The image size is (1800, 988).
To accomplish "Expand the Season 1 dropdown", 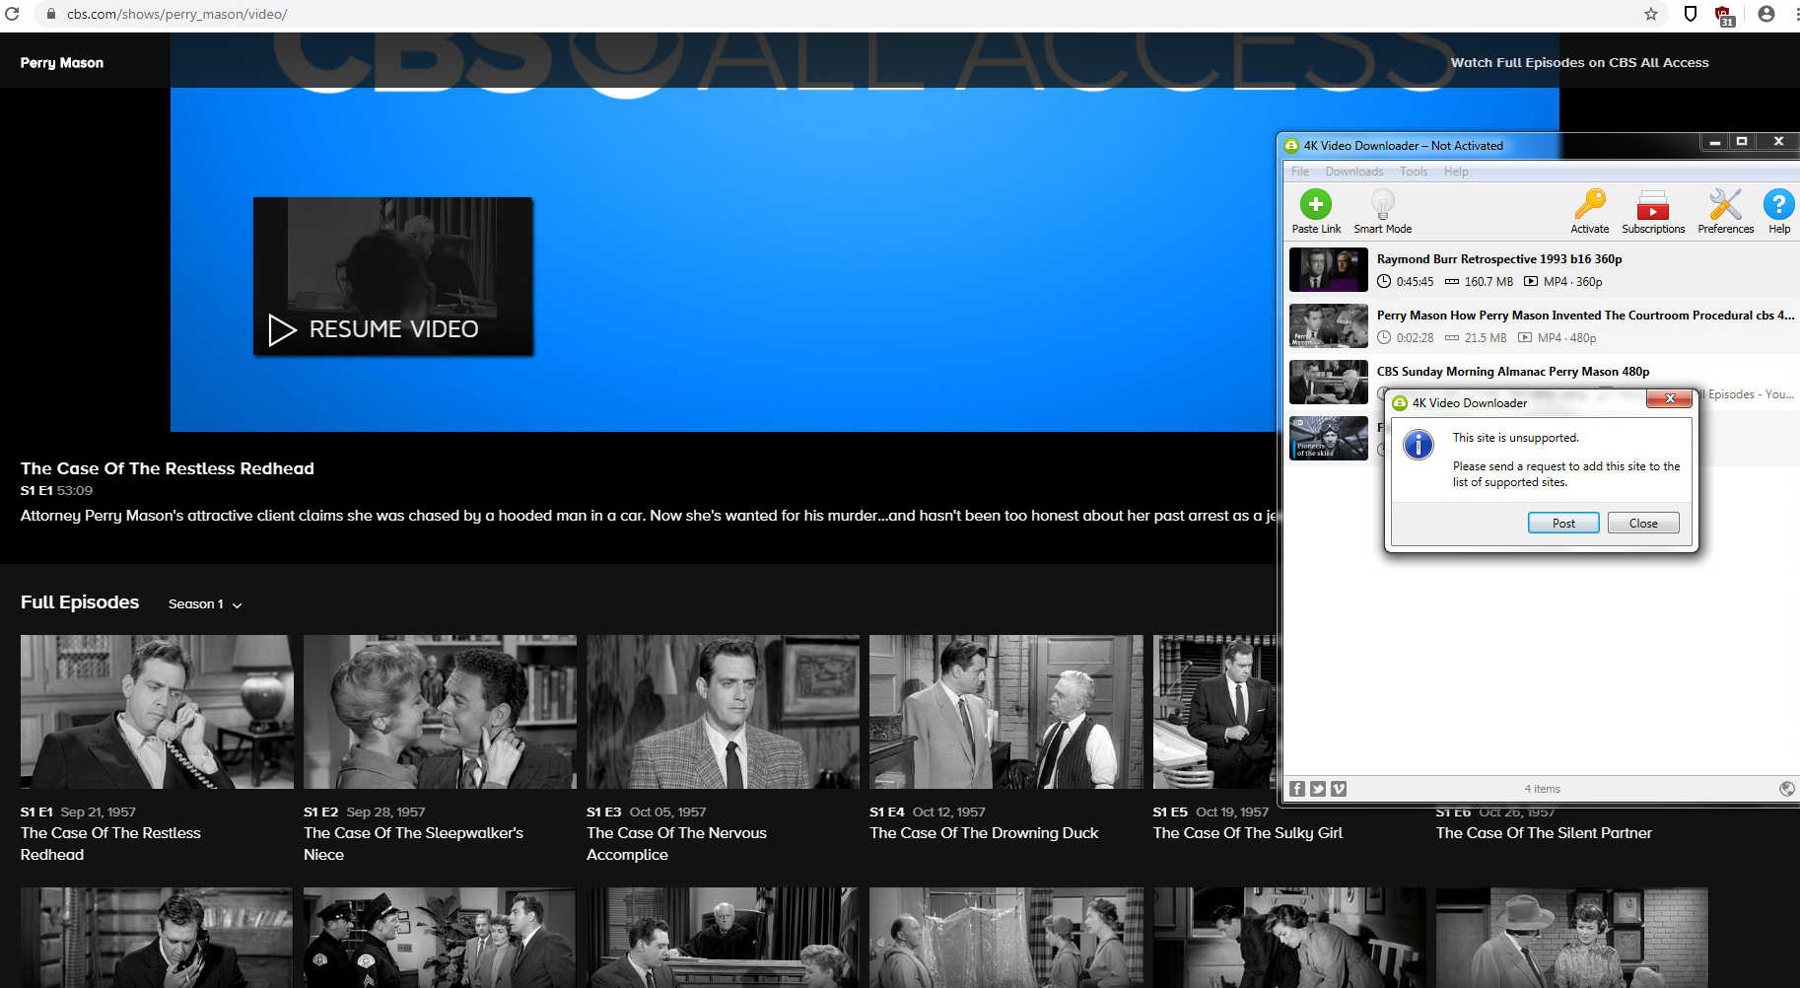I will [205, 603].
